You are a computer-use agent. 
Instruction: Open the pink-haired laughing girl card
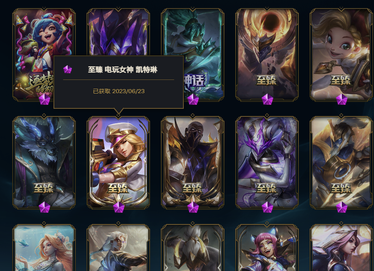[267, 248]
